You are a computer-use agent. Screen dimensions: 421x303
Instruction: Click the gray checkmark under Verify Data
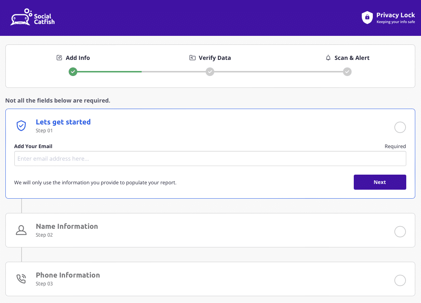pos(210,71)
